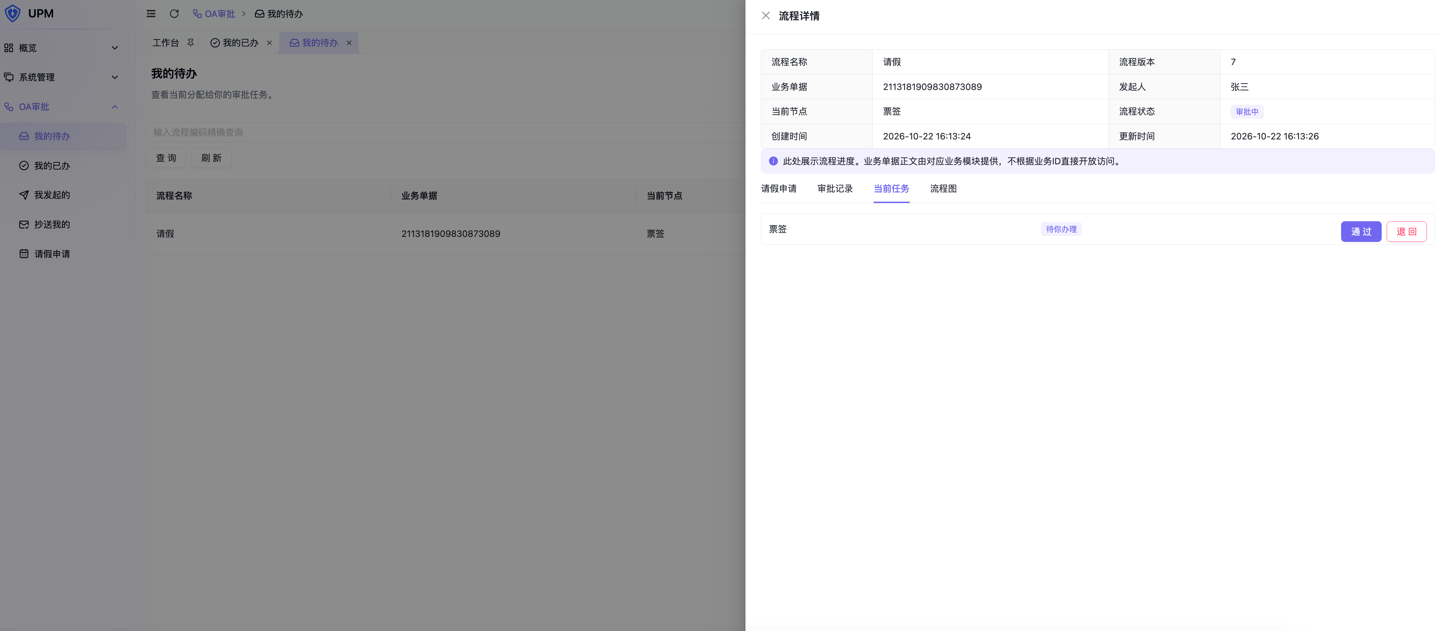Click the 审批中 status tag

pos(1247,112)
